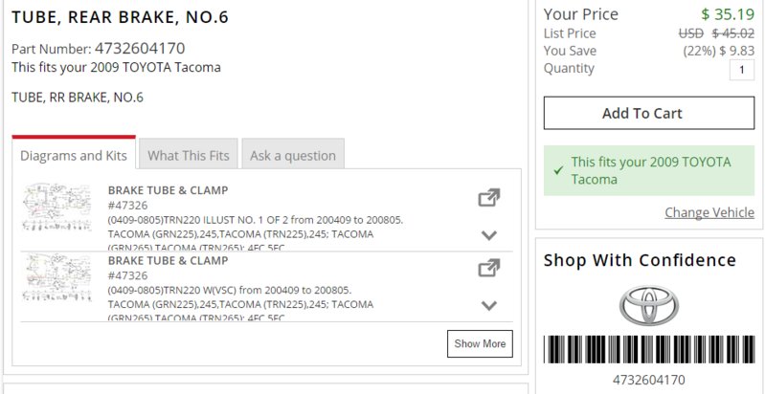765x394 pixels.
Task: Click second BRAKE TUBE & CLAMP title
Action: 168,261
